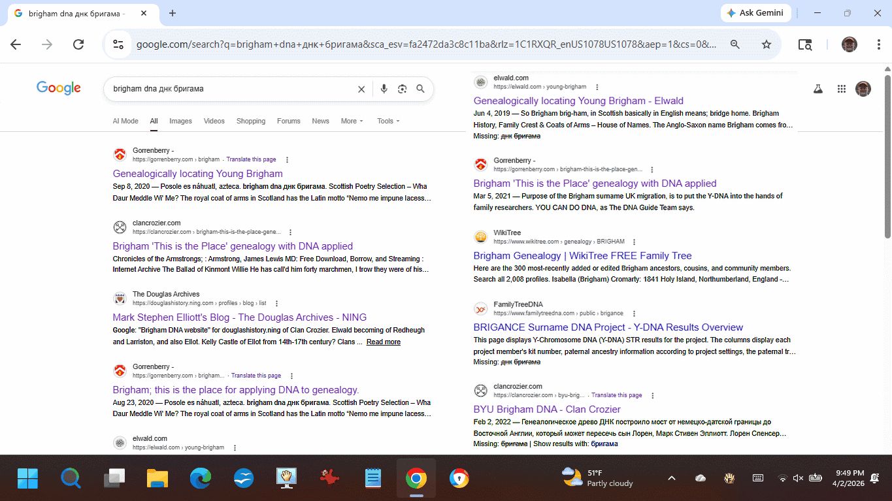Click inside the Google search field
The image size is (892, 501).
229,89
